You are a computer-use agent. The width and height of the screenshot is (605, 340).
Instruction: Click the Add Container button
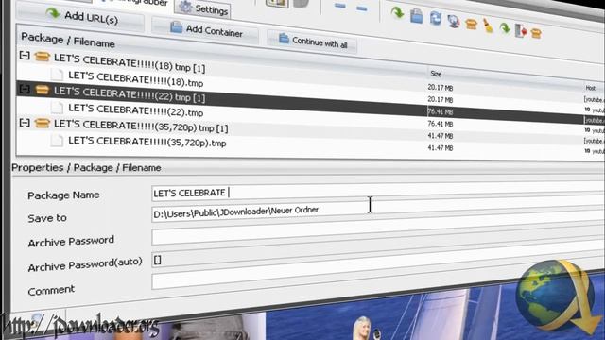tap(205, 29)
